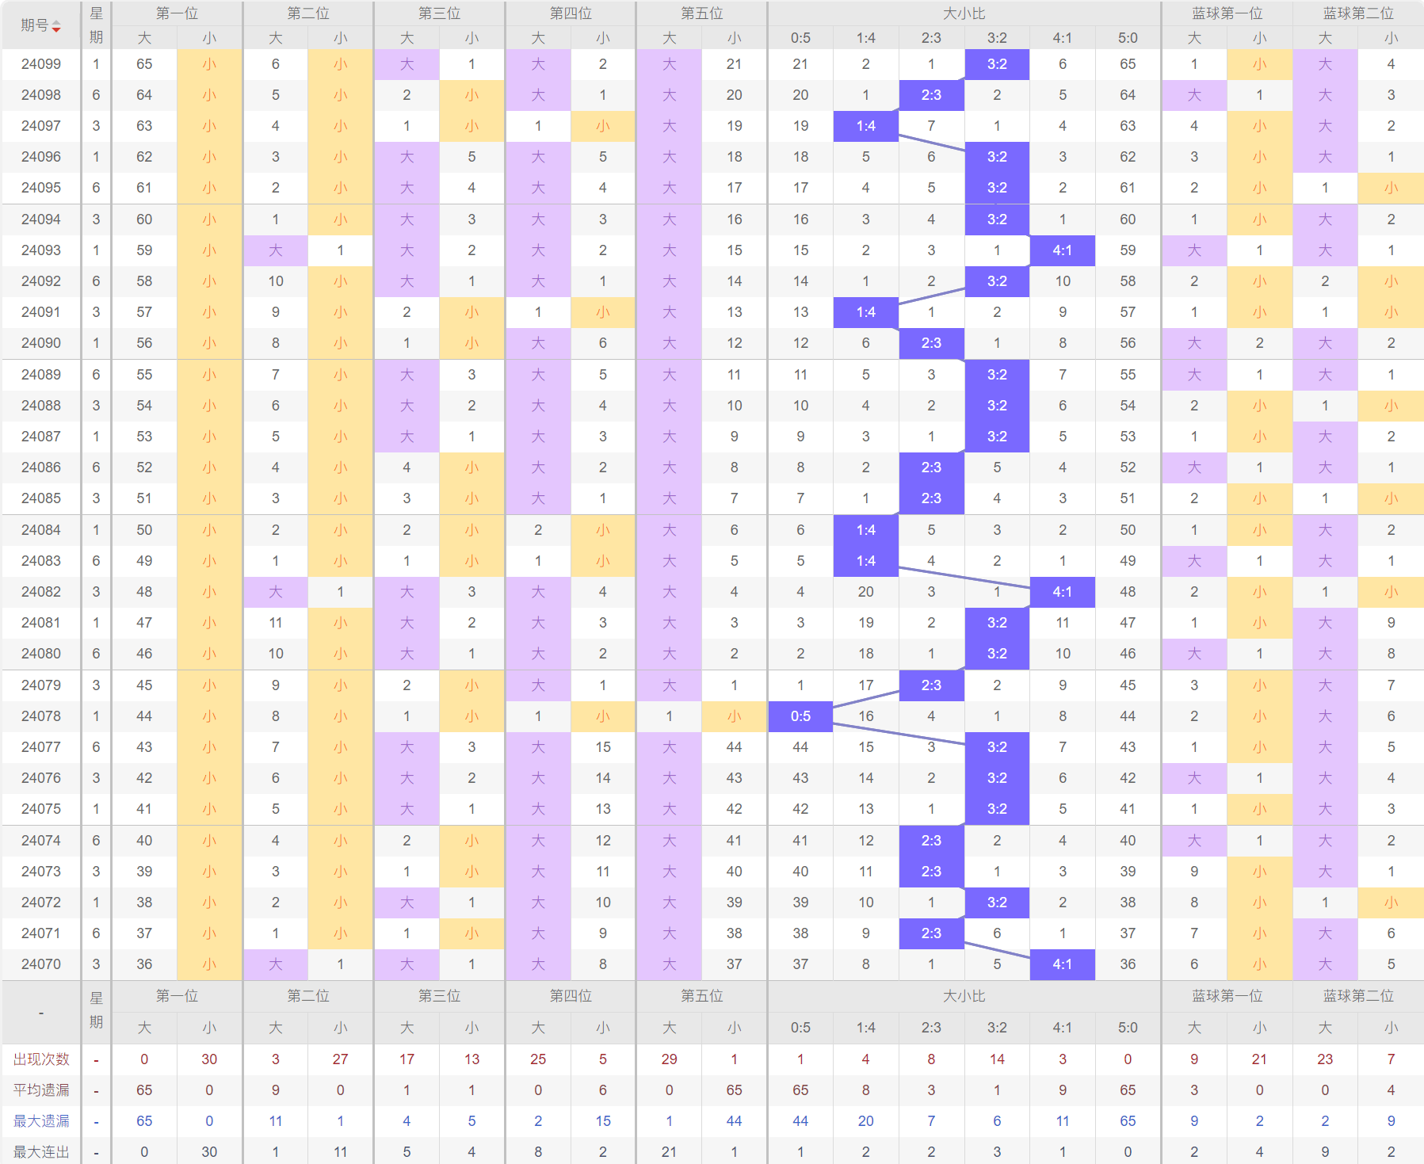1424x1164 pixels.
Task: Click the highlighted 1:4 cell in row 24091
Action: [x=866, y=312]
